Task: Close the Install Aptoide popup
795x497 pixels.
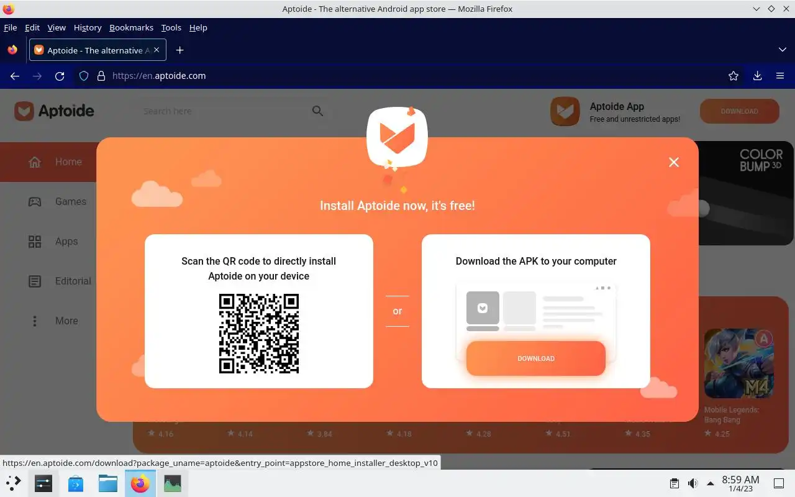Action: click(x=674, y=162)
